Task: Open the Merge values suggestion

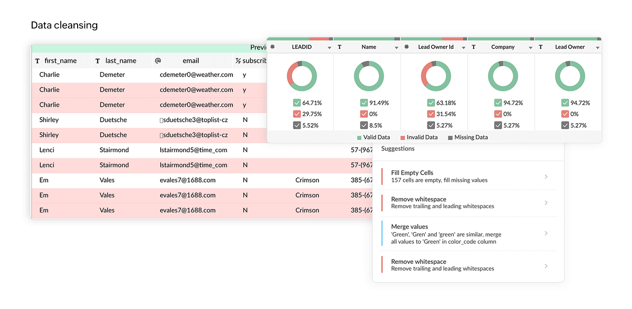Action: (x=467, y=234)
